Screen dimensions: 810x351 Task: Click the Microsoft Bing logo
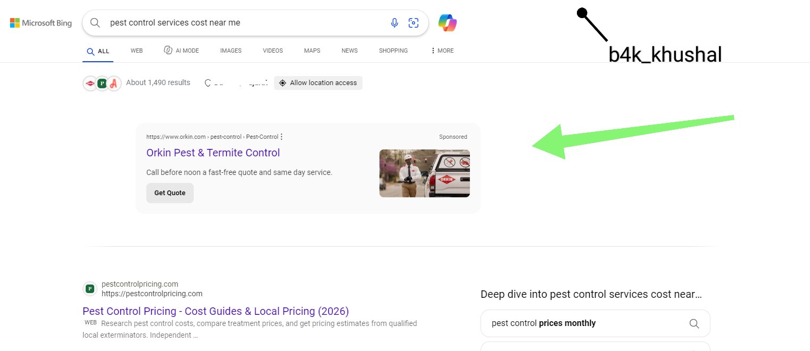(41, 23)
